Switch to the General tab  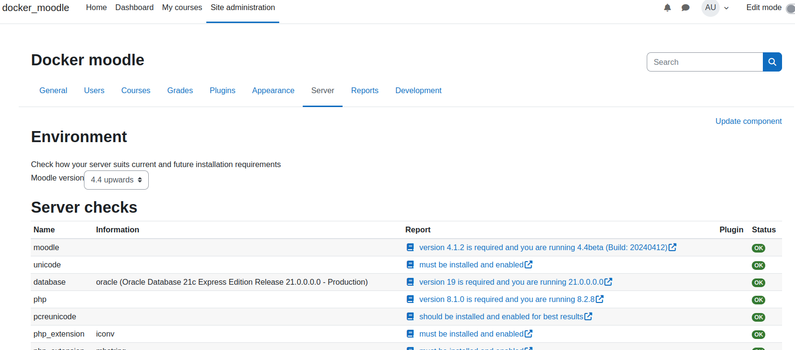(53, 90)
